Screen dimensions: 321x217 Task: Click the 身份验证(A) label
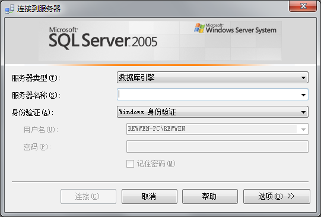(33, 112)
